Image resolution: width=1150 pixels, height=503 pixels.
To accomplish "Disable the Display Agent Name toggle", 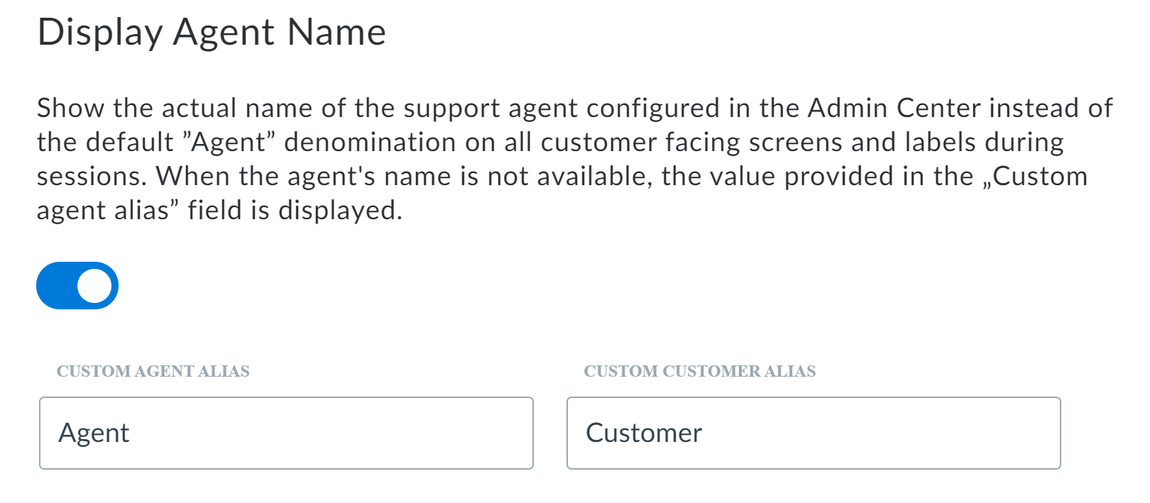I will pyautogui.click(x=77, y=286).
